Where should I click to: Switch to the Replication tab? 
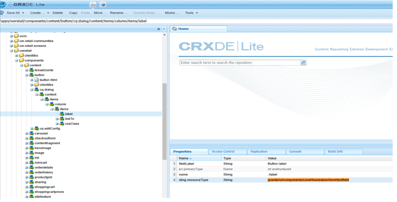pos(259,151)
